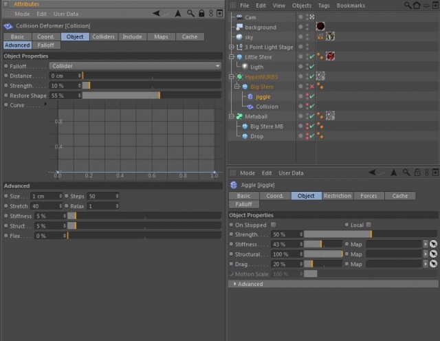Collapse Metaball tree node
The image size is (440, 341).
pos(232,116)
